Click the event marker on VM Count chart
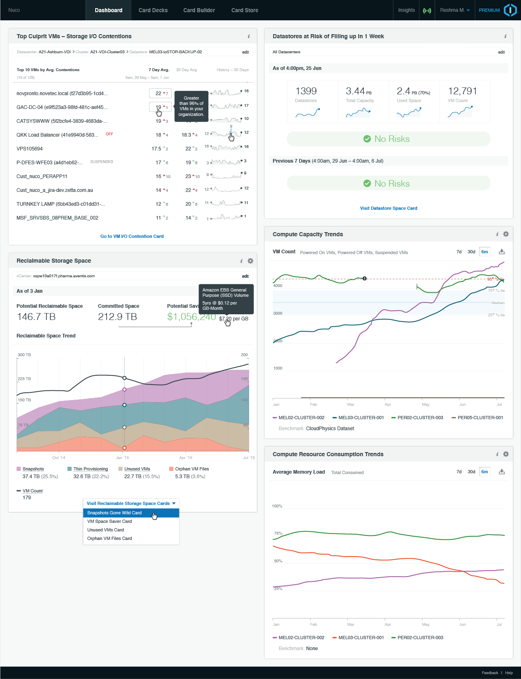 [x=365, y=279]
